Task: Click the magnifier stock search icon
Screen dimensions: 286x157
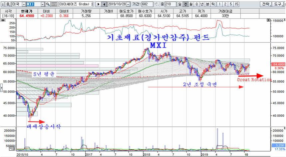Action: click(x=48, y=4)
